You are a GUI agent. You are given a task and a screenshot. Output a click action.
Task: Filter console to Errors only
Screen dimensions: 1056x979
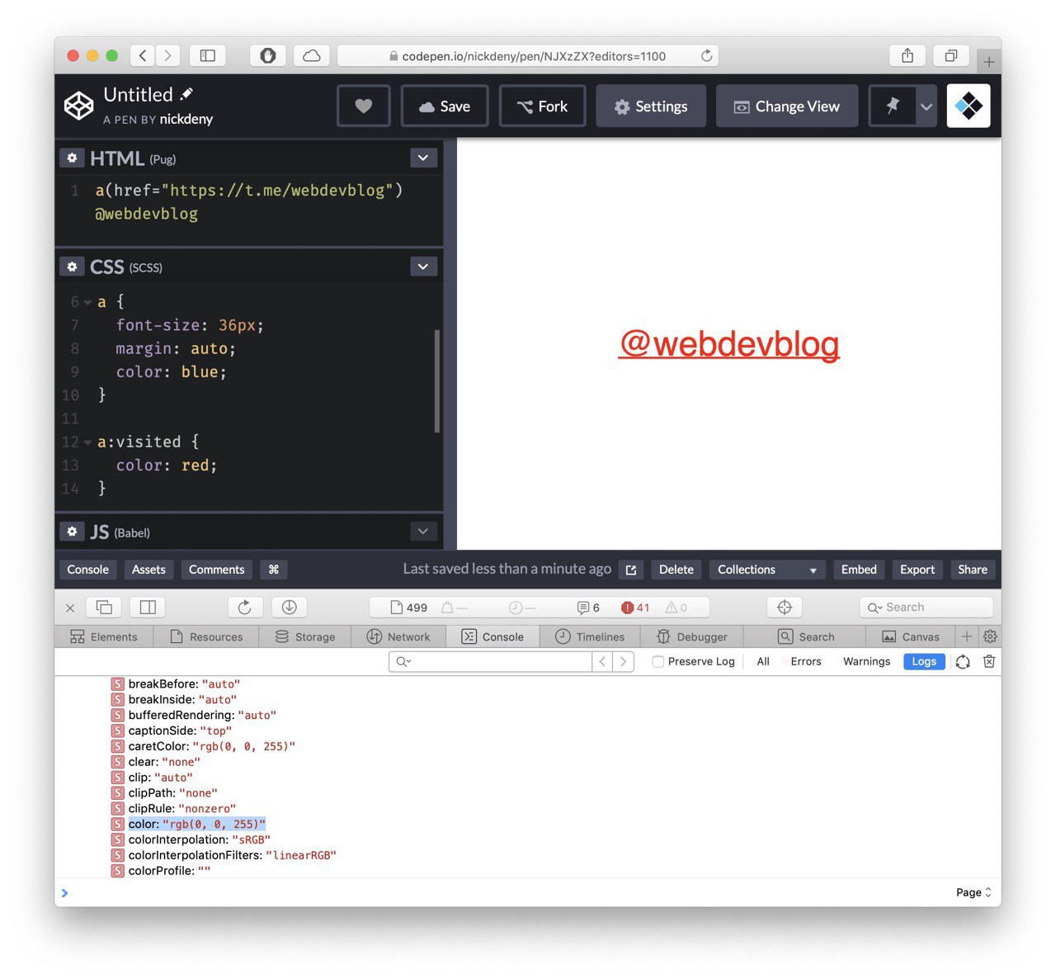(x=805, y=661)
